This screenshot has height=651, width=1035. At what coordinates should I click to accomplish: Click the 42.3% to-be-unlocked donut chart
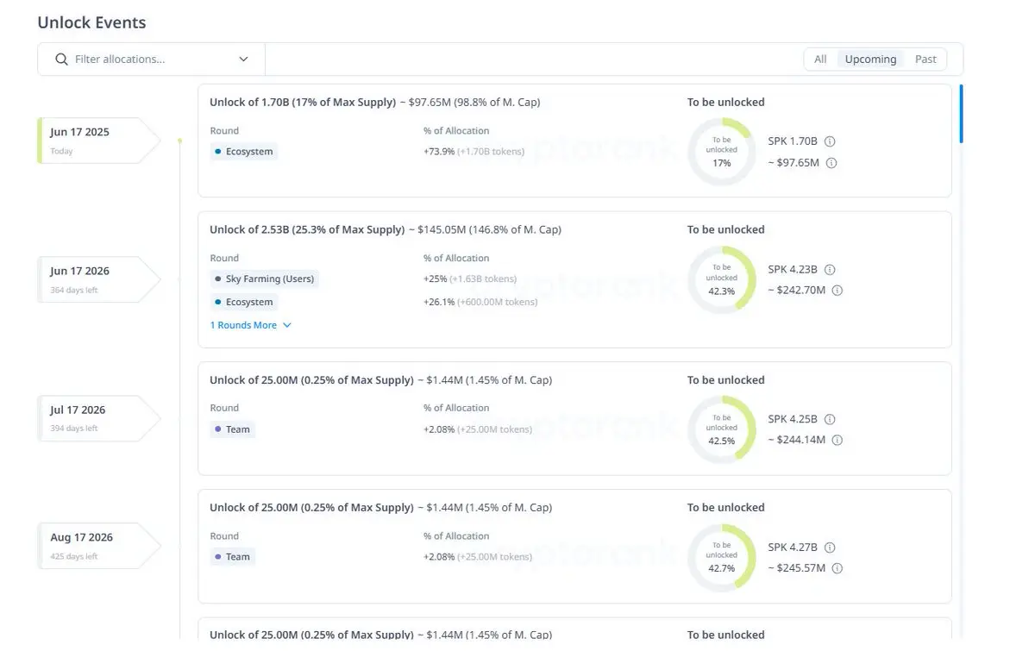pyautogui.click(x=722, y=279)
